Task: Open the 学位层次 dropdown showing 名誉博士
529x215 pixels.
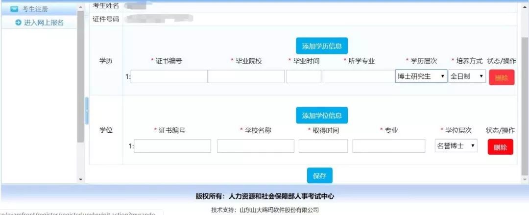Action: 456,146
